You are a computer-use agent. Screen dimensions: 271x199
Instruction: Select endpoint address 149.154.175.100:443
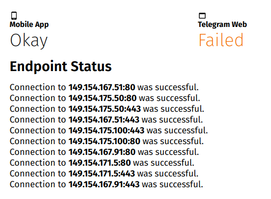107,130
